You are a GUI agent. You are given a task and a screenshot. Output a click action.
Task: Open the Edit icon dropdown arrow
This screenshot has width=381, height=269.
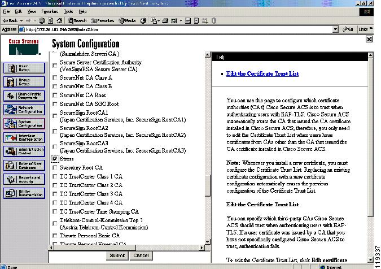click(181, 21)
